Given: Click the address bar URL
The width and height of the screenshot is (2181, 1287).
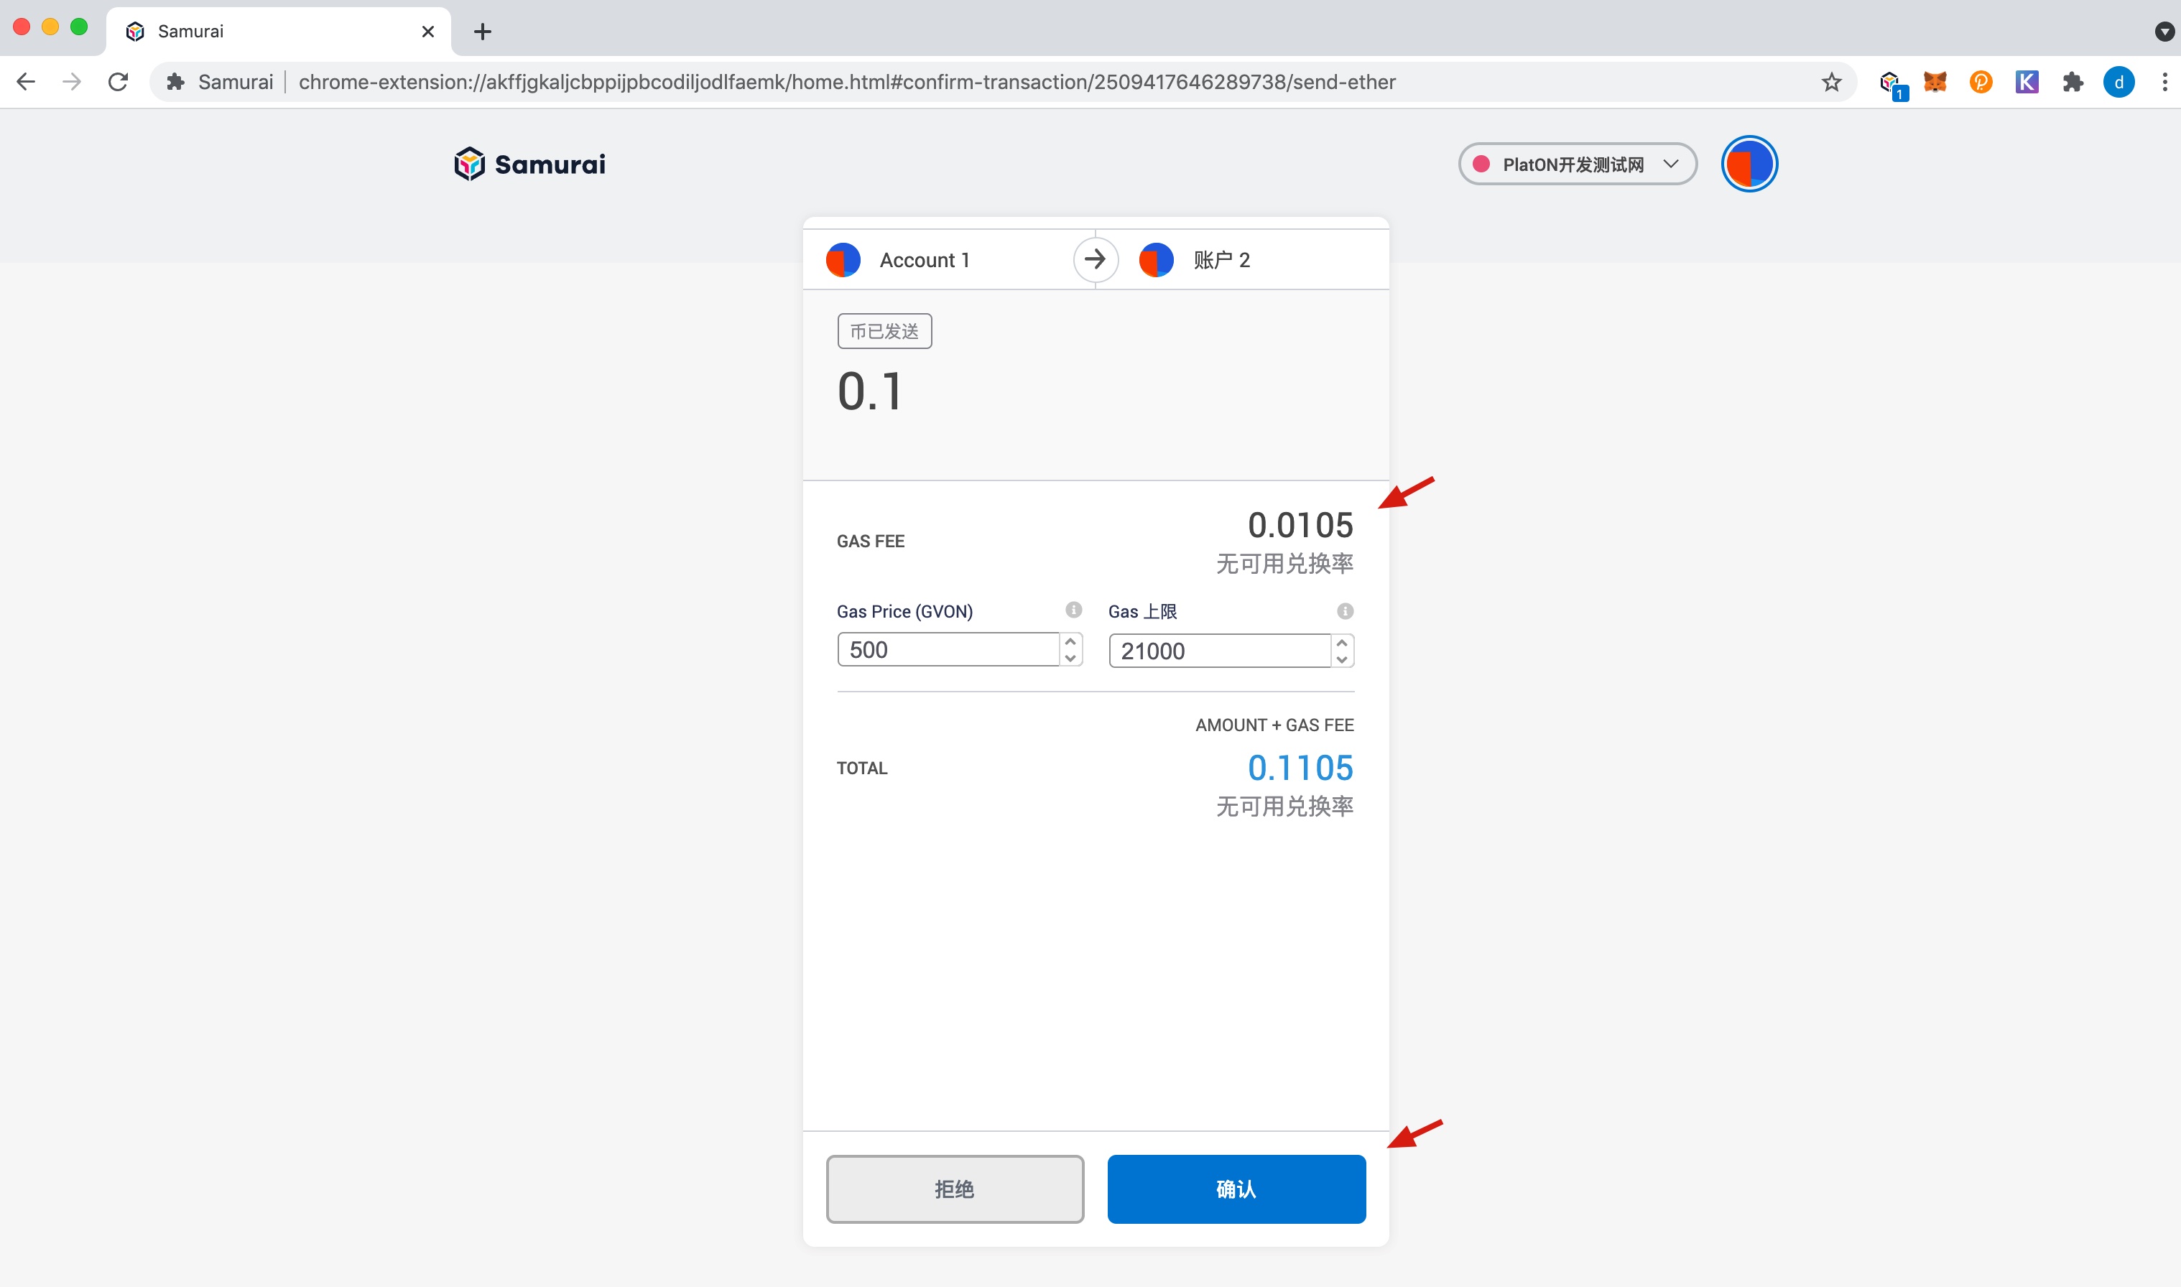Looking at the screenshot, I should point(846,82).
